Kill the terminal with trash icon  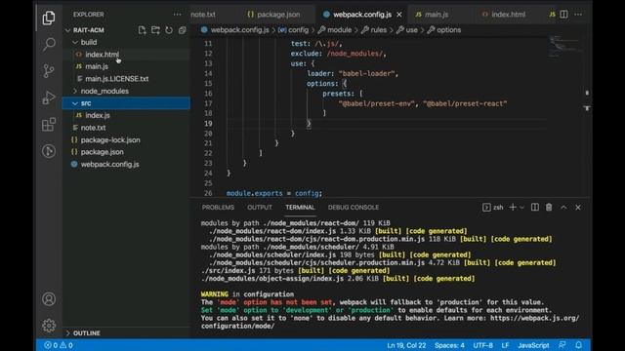click(549, 207)
